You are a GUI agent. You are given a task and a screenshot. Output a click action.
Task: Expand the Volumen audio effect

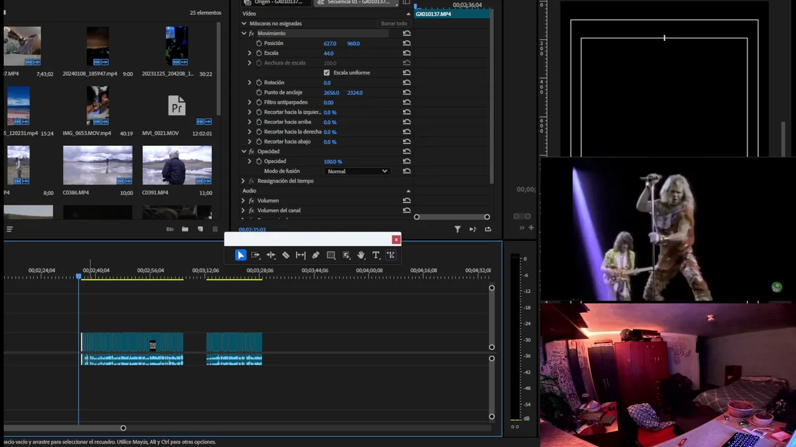pyautogui.click(x=243, y=201)
